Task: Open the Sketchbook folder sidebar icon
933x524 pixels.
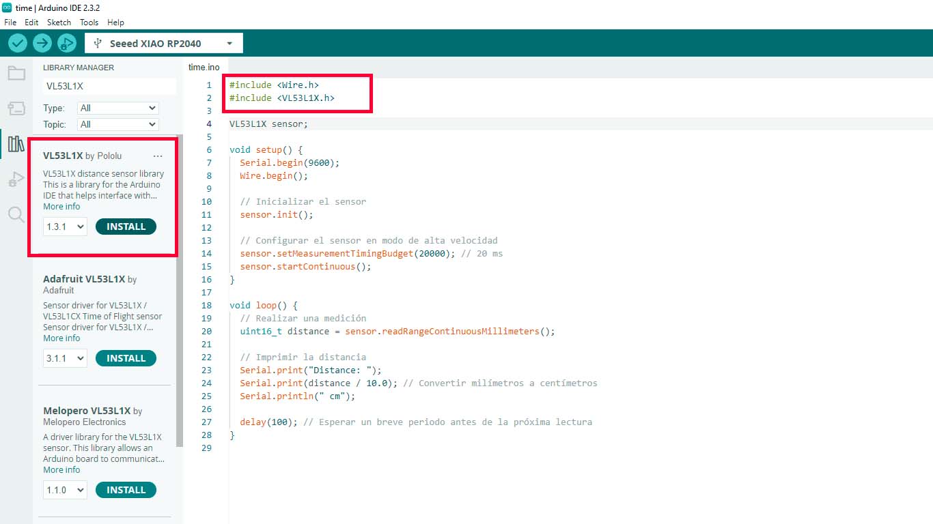Action: (16, 73)
